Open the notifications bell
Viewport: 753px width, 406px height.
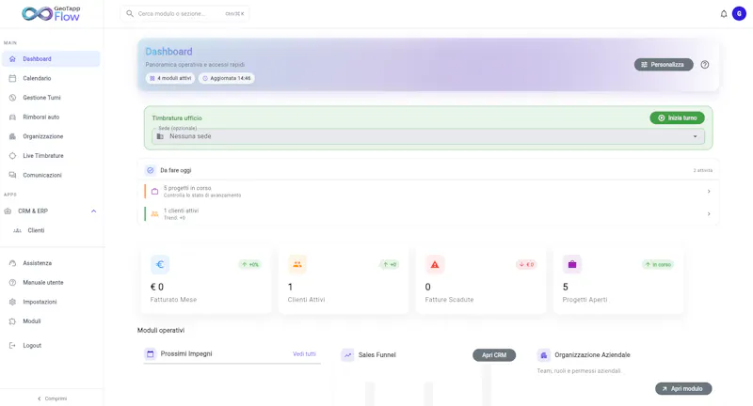click(x=724, y=14)
